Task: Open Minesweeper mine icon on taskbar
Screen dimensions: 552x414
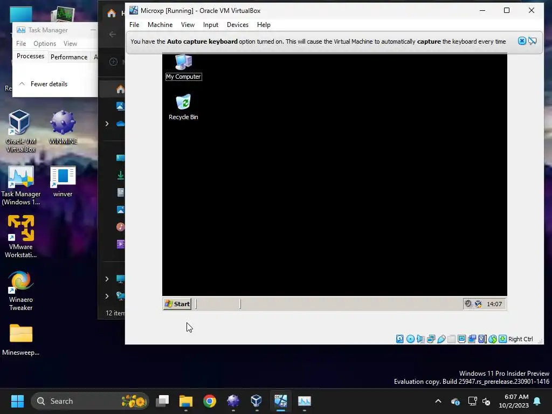Action: click(x=233, y=401)
